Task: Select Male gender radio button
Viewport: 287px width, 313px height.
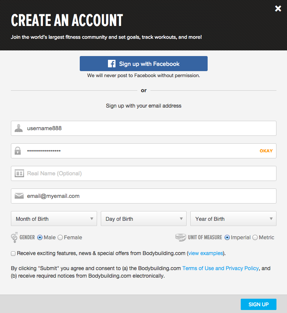Action: (x=40, y=238)
